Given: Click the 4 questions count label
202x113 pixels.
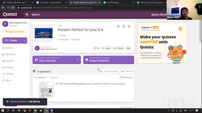Looking at the screenshot, I should pyautogui.click(x=44, y=72).
